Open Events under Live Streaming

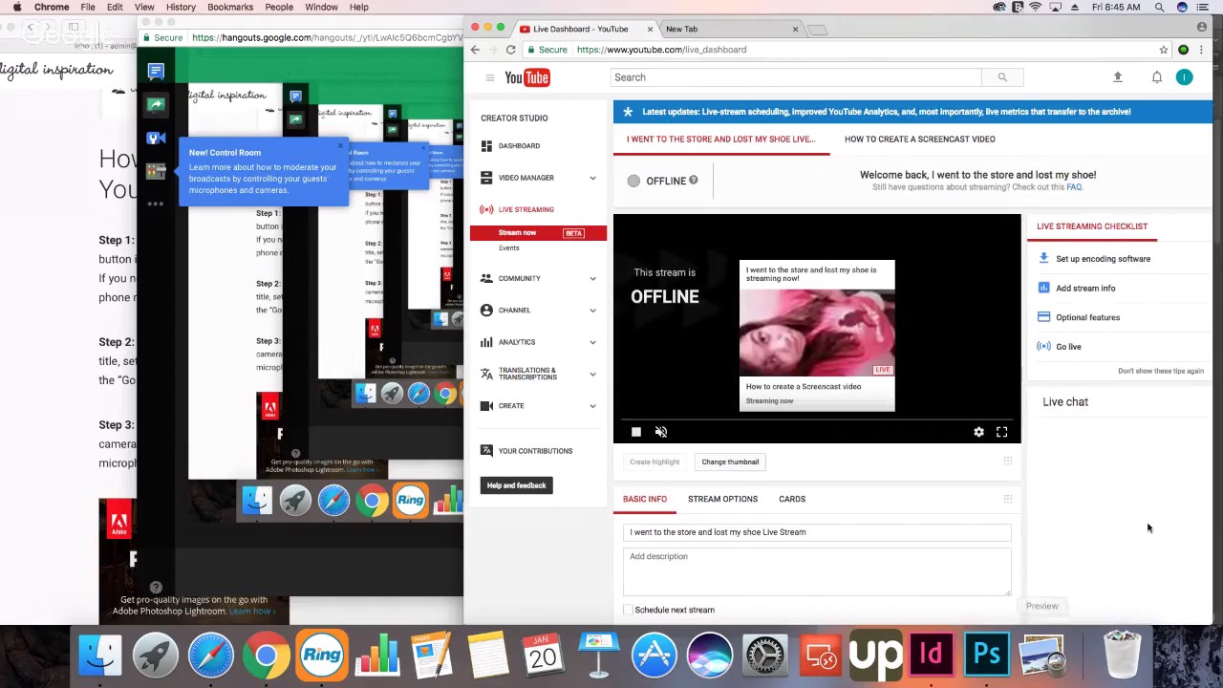click(x=508, y=248)
